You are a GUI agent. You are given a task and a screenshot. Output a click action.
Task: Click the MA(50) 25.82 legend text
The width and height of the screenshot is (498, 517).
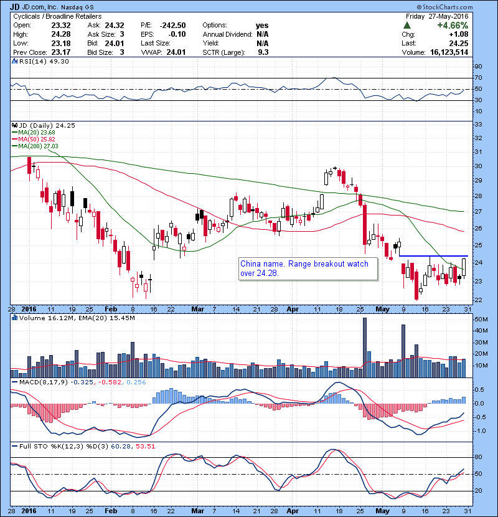[37, 140]
